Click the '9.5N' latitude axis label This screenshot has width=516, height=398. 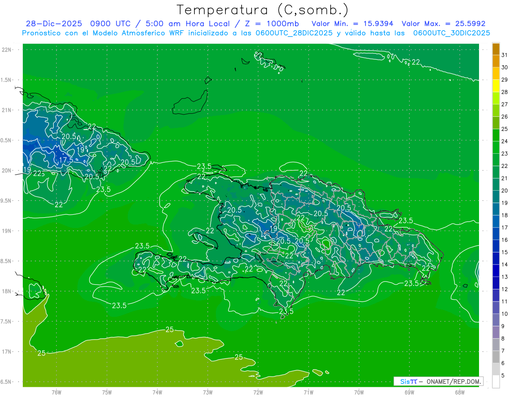click(x=6, y=201)
